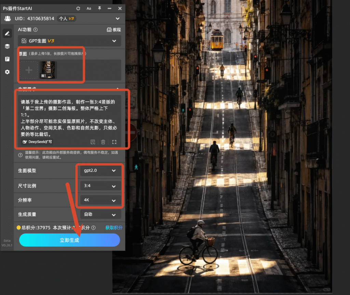This screenshot has height=295, width=350.
Task: Open the 教程 tutorial link
Action: pyautogui.click(x=114, y=30)
